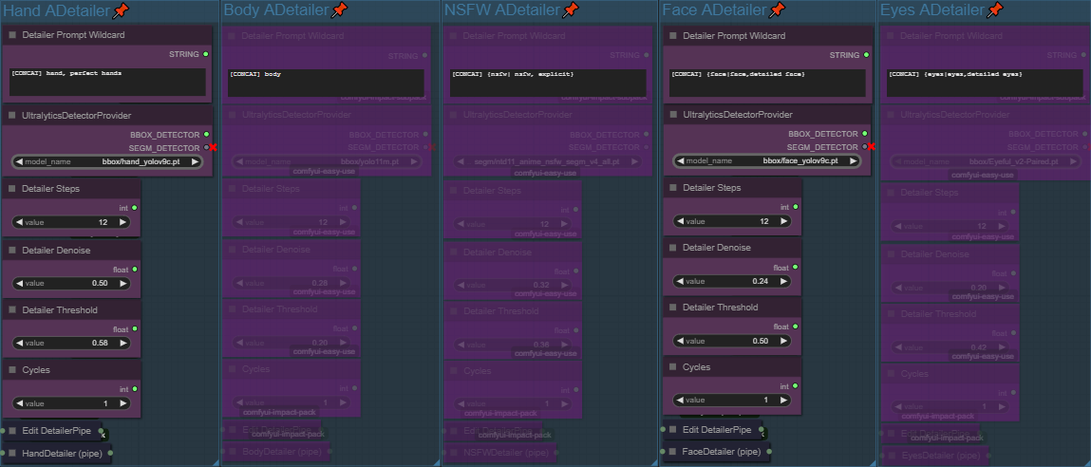Image resolution: width=1091 pixels, height=467 pixels.
Task: Select next Face model with right arrow
Action: (853, 160)
